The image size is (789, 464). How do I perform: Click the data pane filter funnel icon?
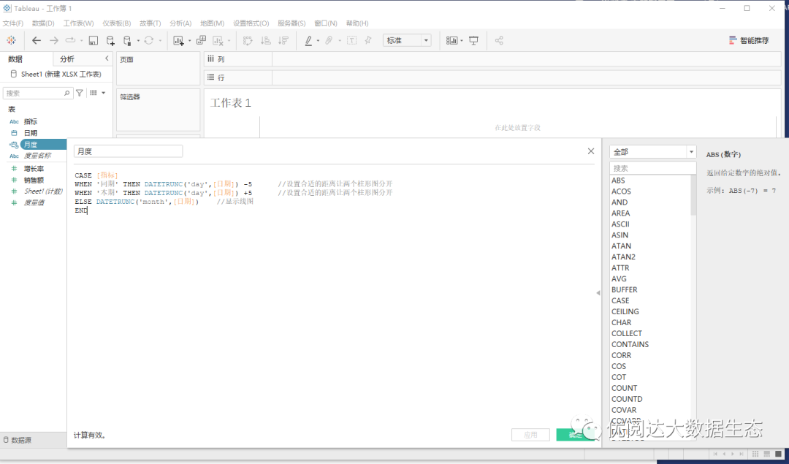click(80, 93)
